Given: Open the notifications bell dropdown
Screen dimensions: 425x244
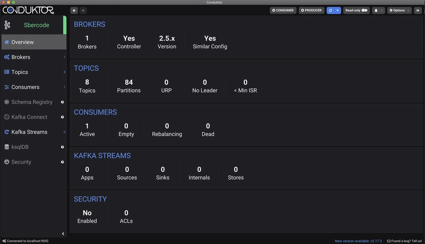Looking at the screenshot, I should 378,10.
